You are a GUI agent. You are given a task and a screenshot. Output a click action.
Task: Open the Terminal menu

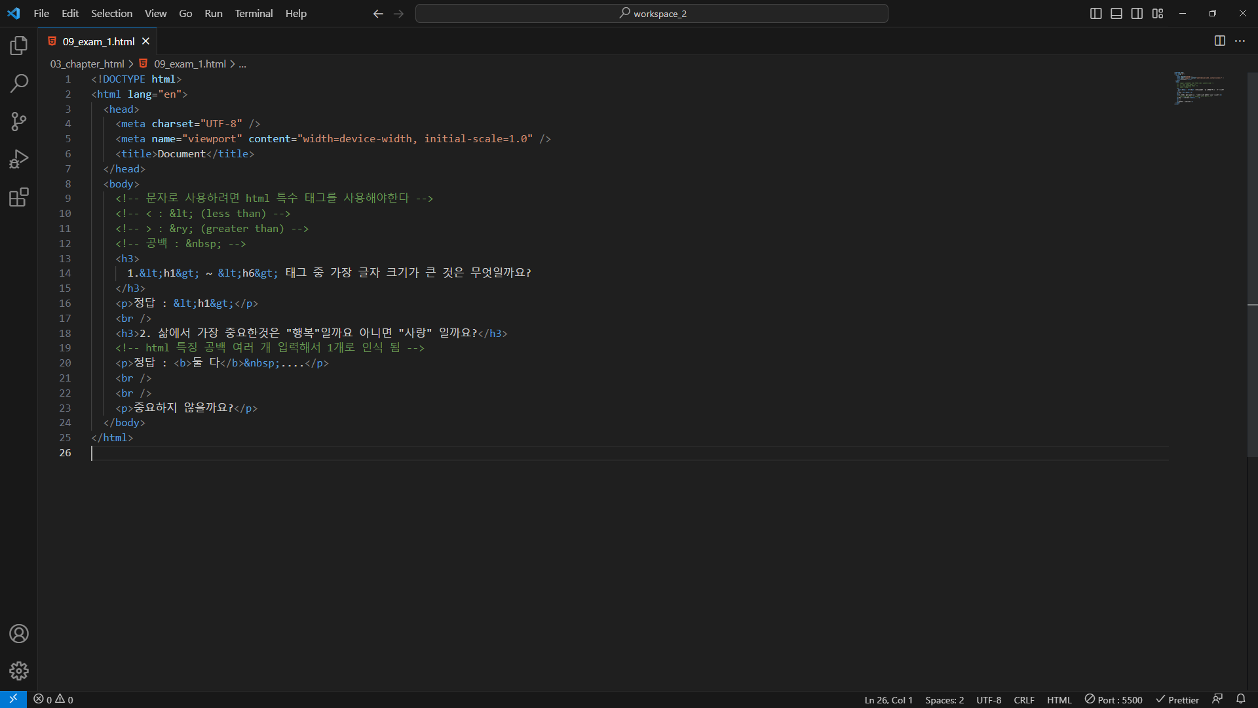point(254,13)
